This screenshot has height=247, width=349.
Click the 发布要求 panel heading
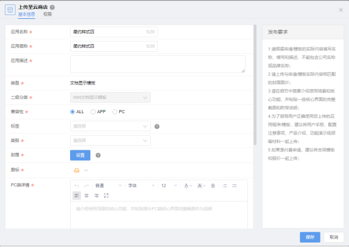pyautogui.click(x=278, y=32)
